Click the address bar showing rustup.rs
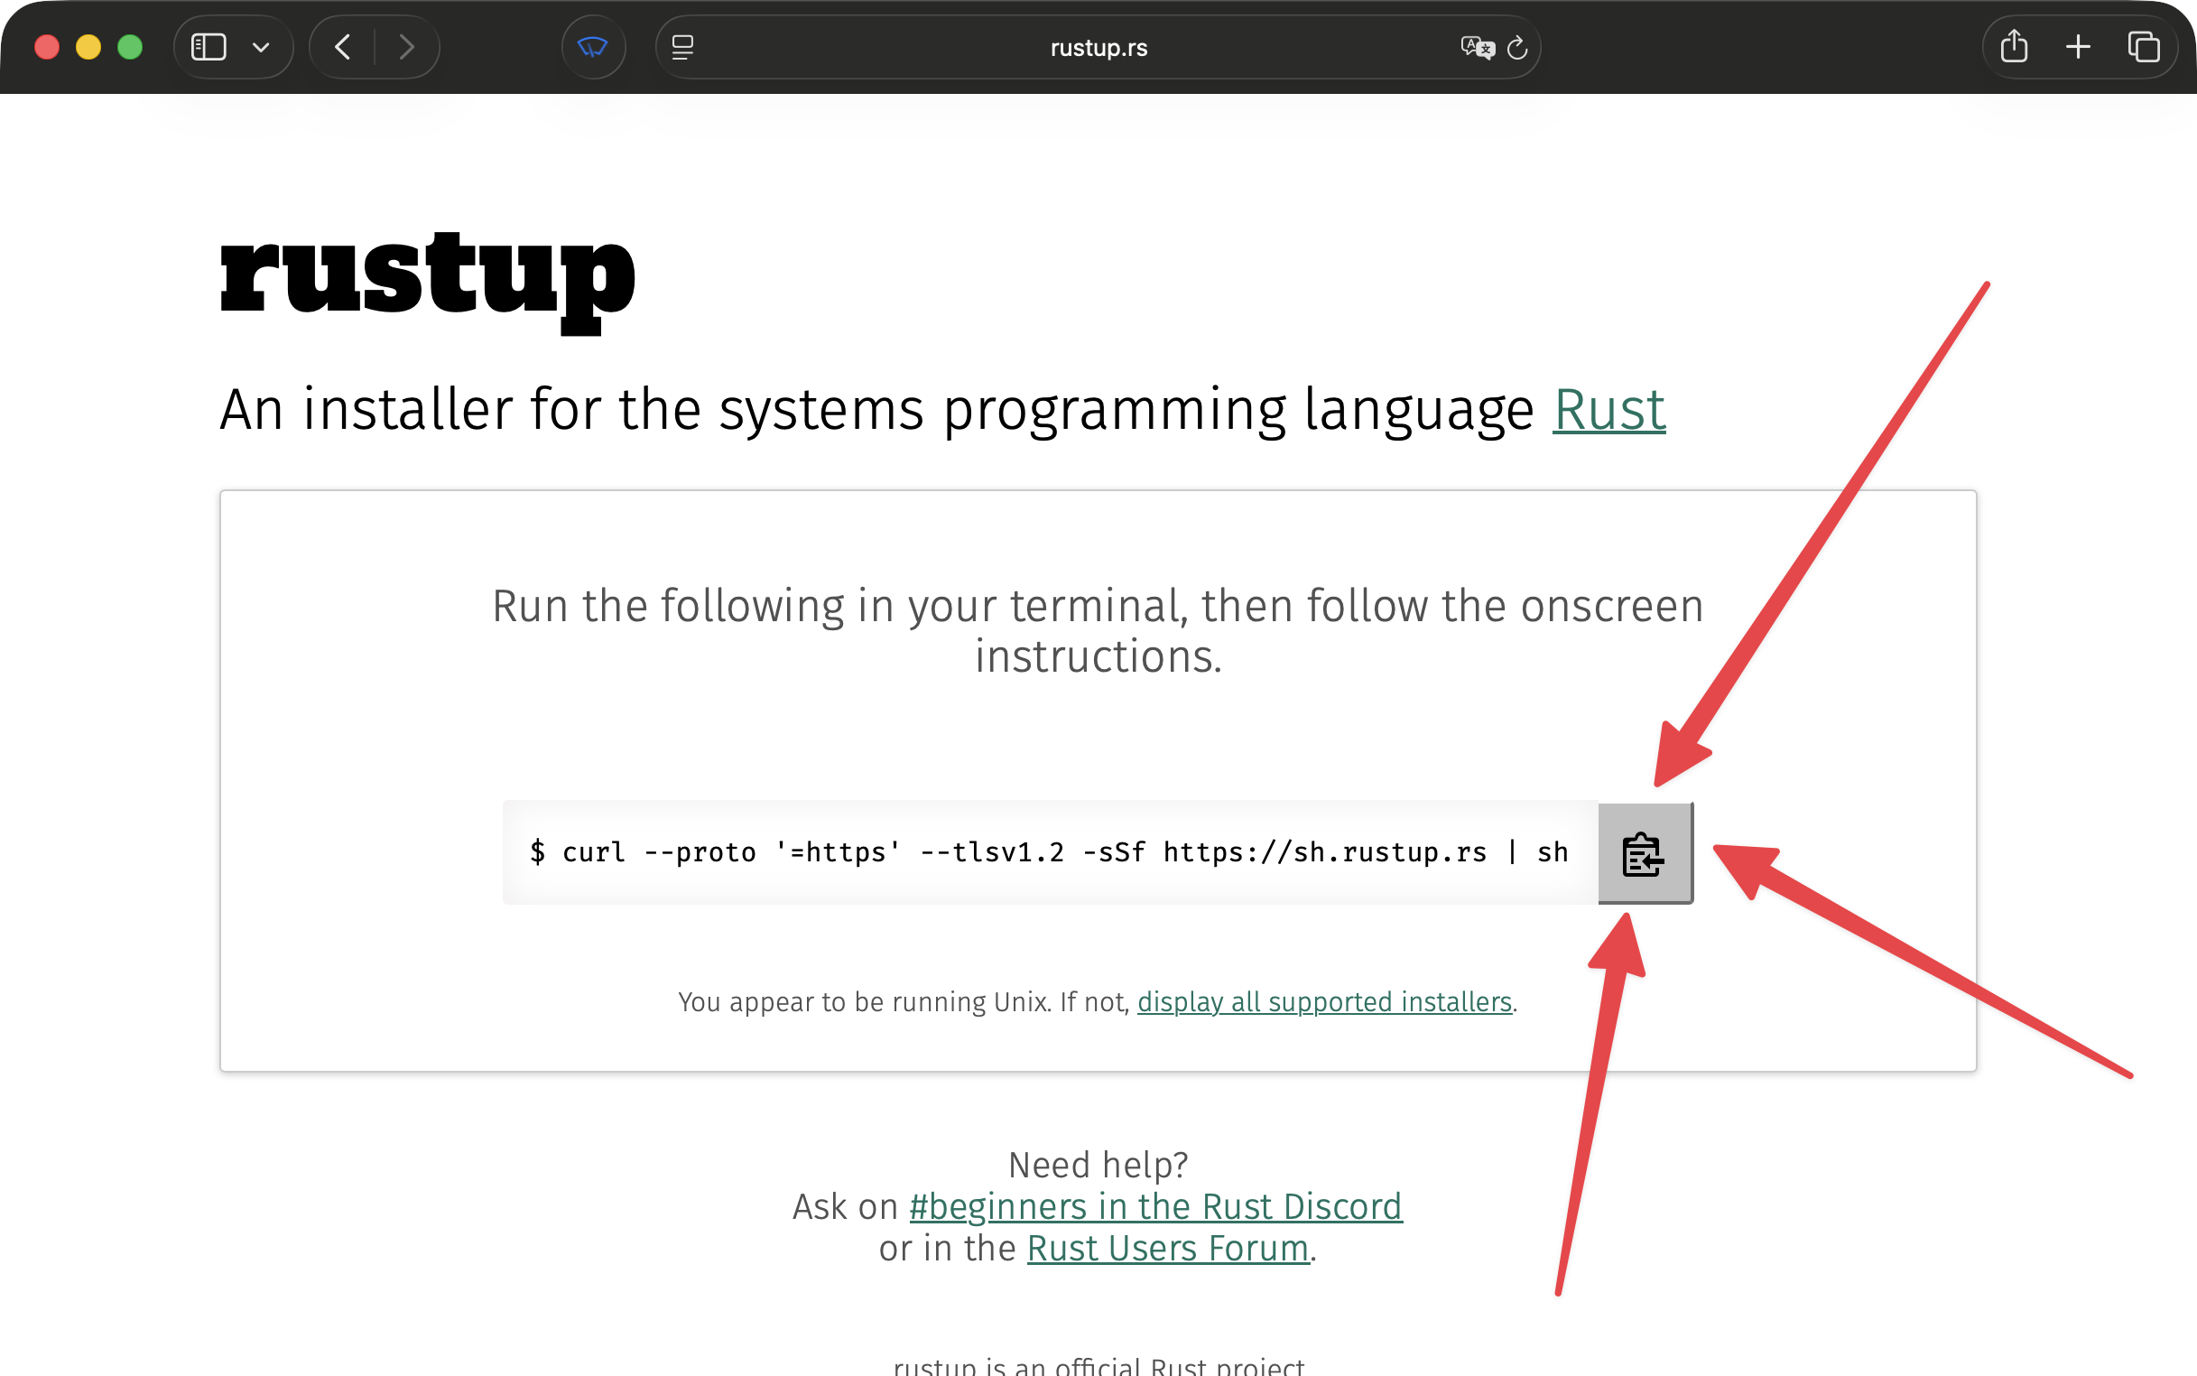This screenshot has width=2197, height=1376. pyautogui.click(x=1097, y=46)
